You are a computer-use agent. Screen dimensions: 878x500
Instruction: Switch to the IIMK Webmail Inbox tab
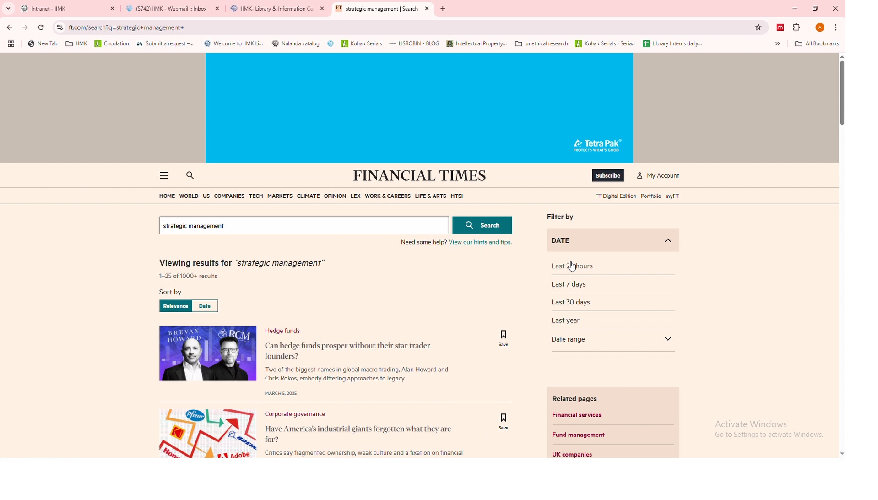[172, 9]
